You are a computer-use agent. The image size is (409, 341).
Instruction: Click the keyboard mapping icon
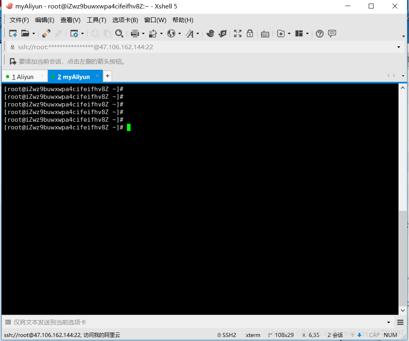[265, 33]
